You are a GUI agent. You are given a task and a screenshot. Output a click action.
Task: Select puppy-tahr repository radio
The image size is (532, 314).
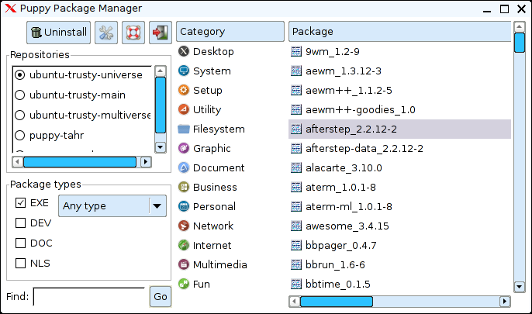coord(20,136)
